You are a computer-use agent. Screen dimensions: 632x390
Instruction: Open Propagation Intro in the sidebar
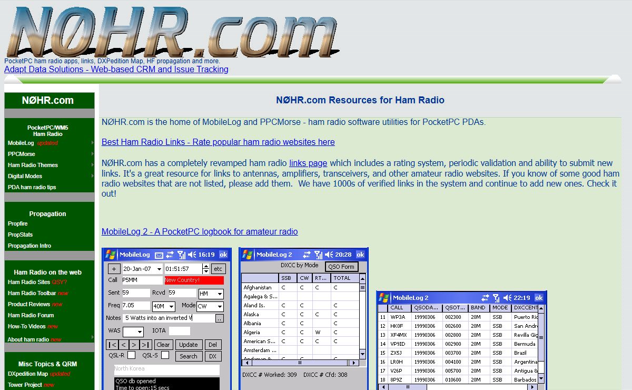[29, 246]
